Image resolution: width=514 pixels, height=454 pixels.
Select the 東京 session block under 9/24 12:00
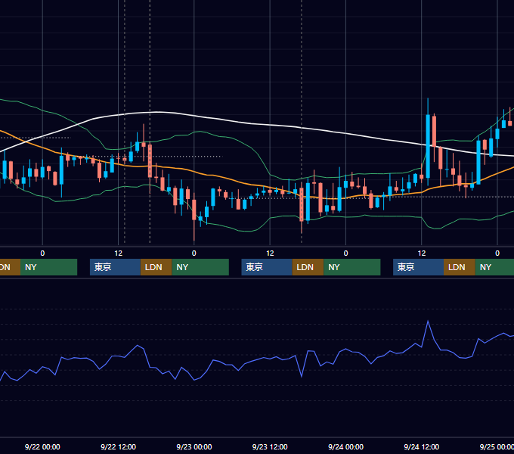coord(418,267)
